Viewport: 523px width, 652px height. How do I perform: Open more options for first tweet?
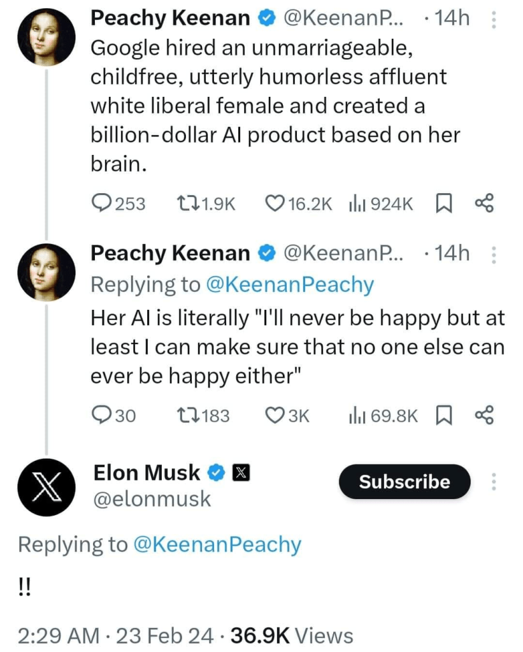[492, 20]
